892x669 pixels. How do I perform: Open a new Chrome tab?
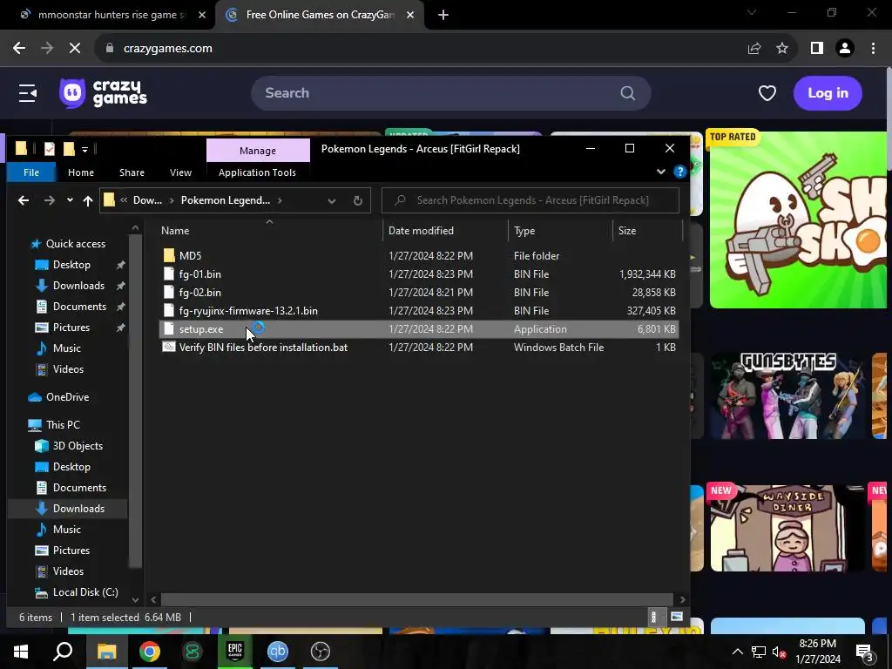pyautogui.click(x=443, y=16)
